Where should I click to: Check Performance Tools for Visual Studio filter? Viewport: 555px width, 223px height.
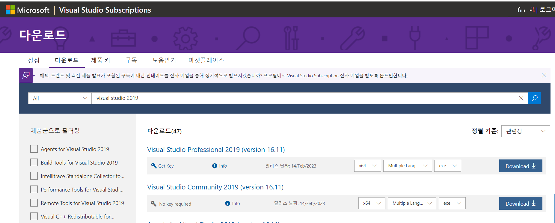tap(34, 189)
